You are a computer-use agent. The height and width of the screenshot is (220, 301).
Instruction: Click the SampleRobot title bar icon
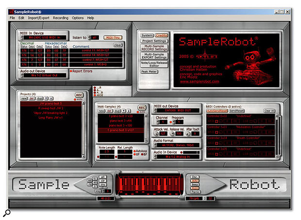tap(11, 12)
